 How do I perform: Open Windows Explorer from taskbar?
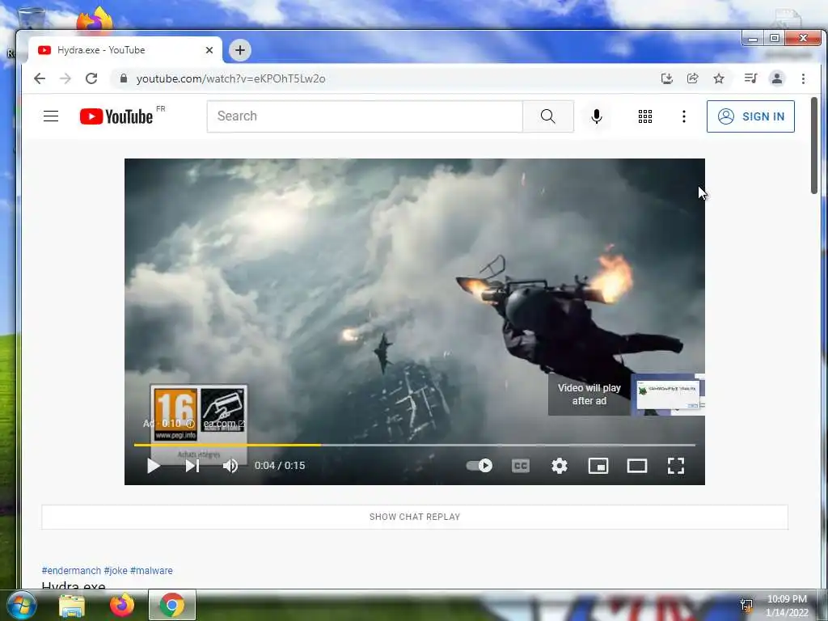click(x=72, y=605)
